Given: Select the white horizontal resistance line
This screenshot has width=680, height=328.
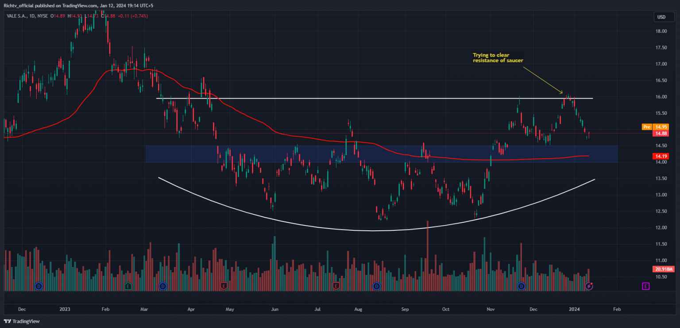Looking at the screenshot, I should (375, 98).
